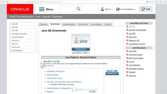
Task: Click the Java breadcrumb link
Action: click(x=38, y=17)
